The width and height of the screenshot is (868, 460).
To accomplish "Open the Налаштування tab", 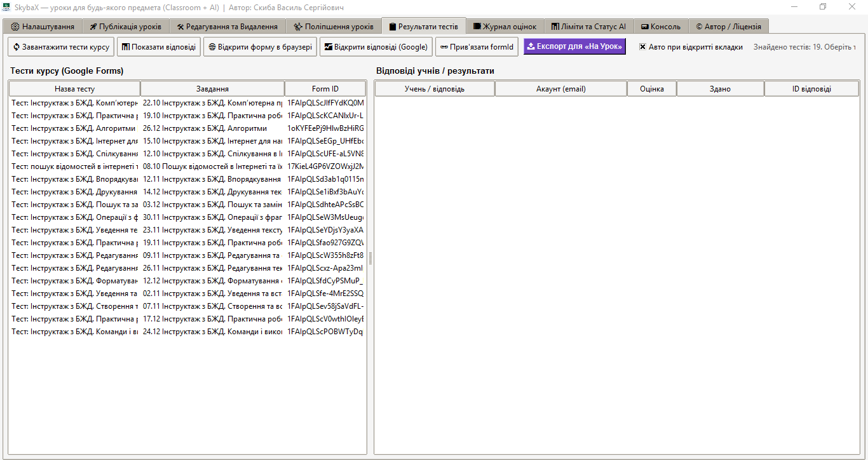I will click(x=43, y=27).
